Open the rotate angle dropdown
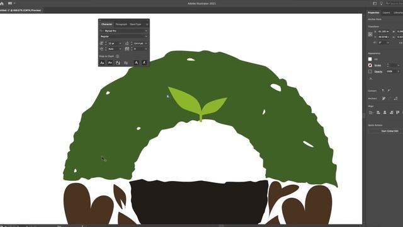403x227 pixels. coord(388,43)
